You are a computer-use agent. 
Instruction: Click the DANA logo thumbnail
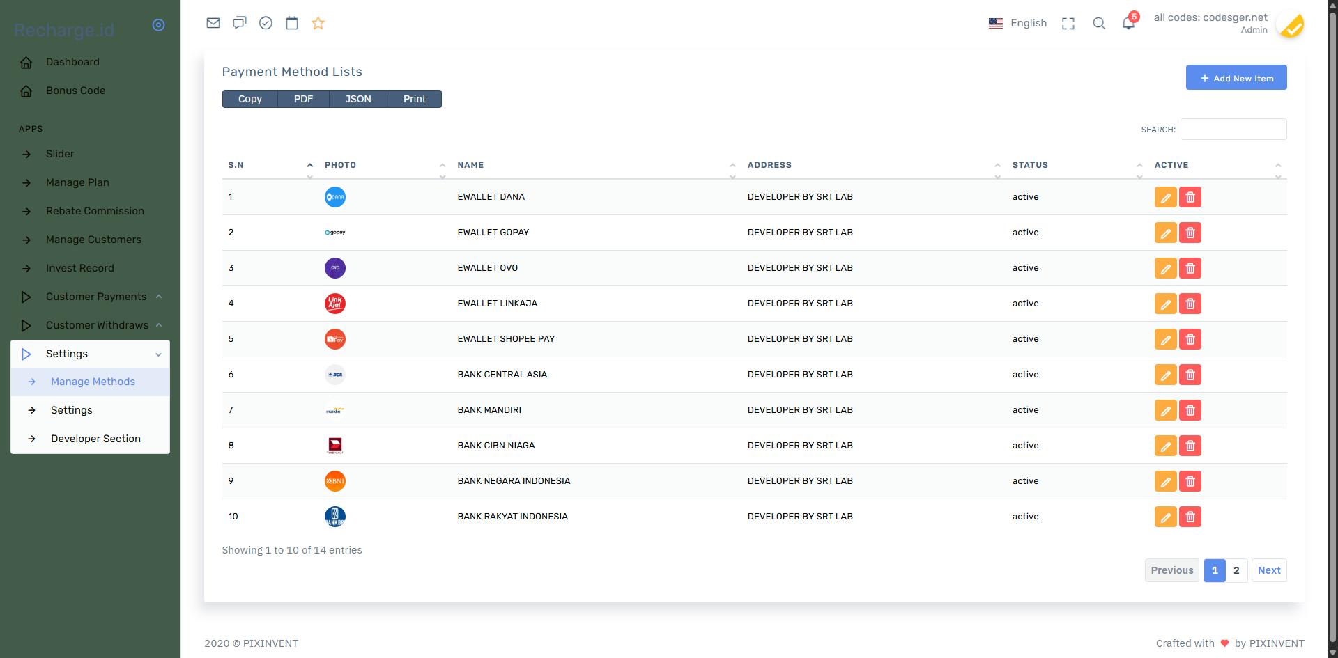coord(335,197)
